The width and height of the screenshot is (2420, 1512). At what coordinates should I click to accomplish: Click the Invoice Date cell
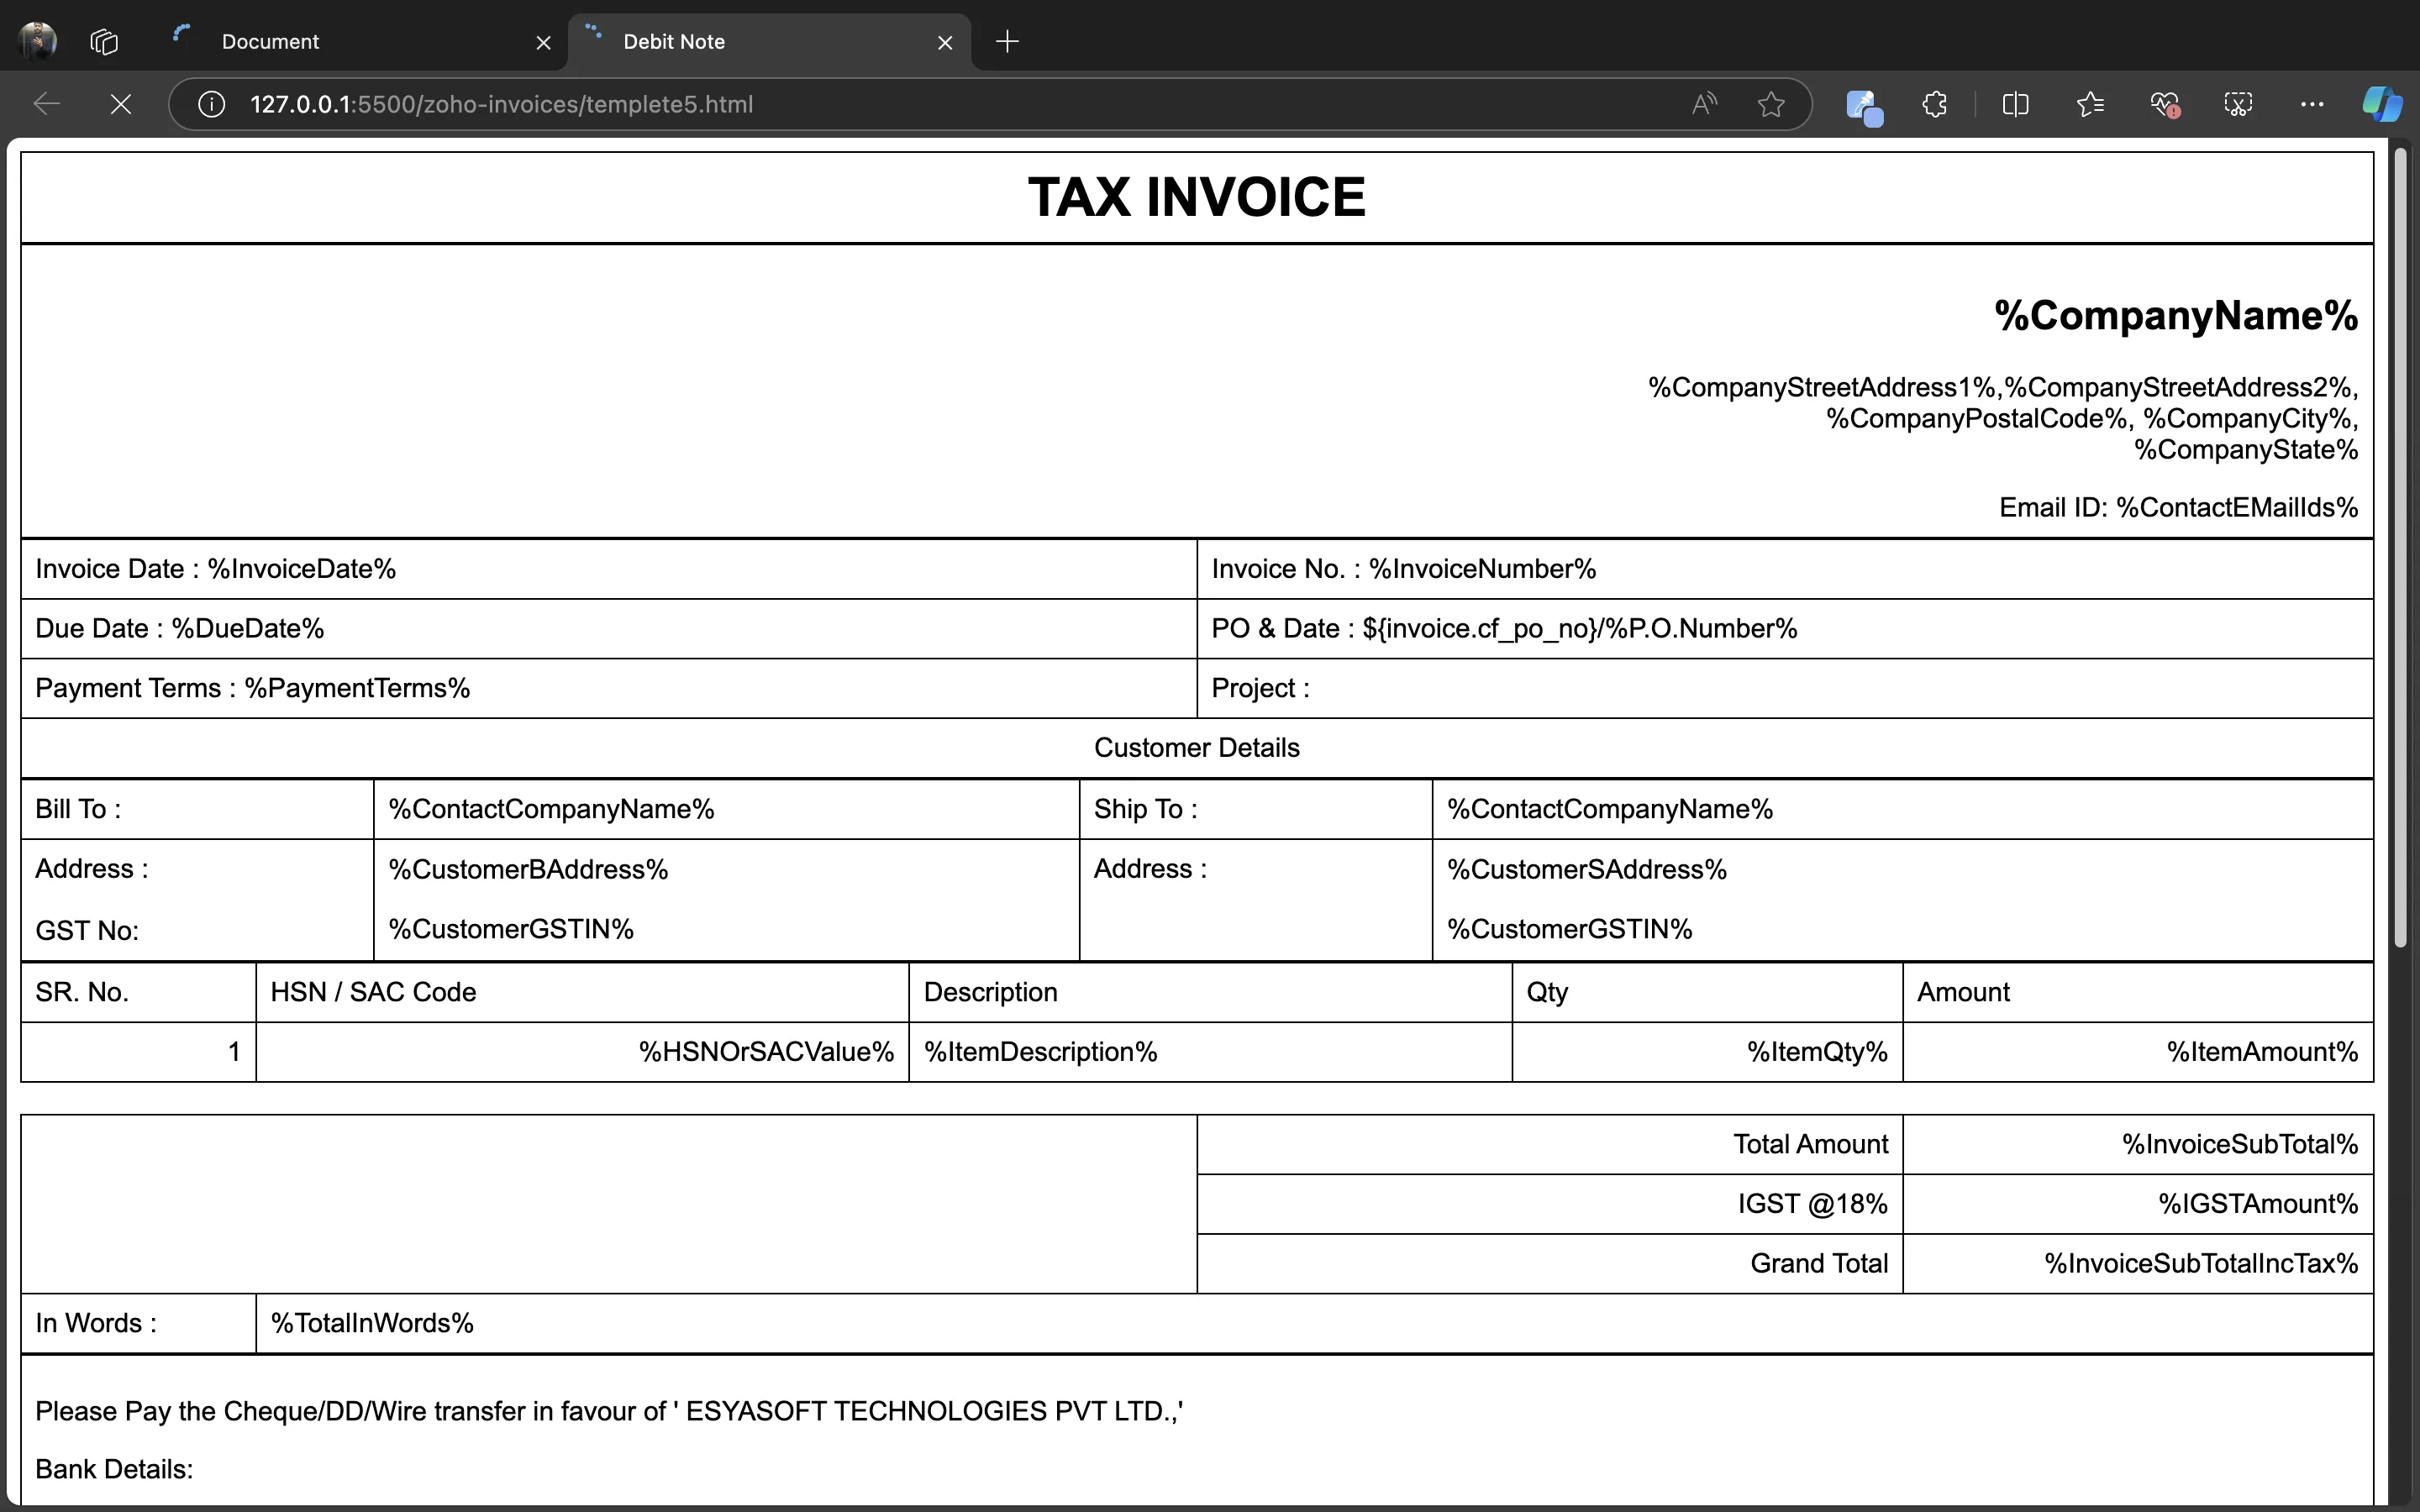coord(609,569)
